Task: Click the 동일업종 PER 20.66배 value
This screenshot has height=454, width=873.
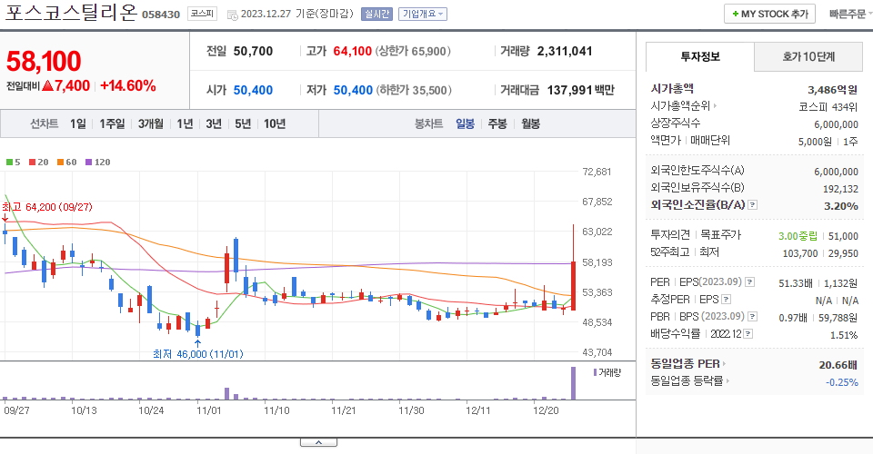Action: point(838,365)
